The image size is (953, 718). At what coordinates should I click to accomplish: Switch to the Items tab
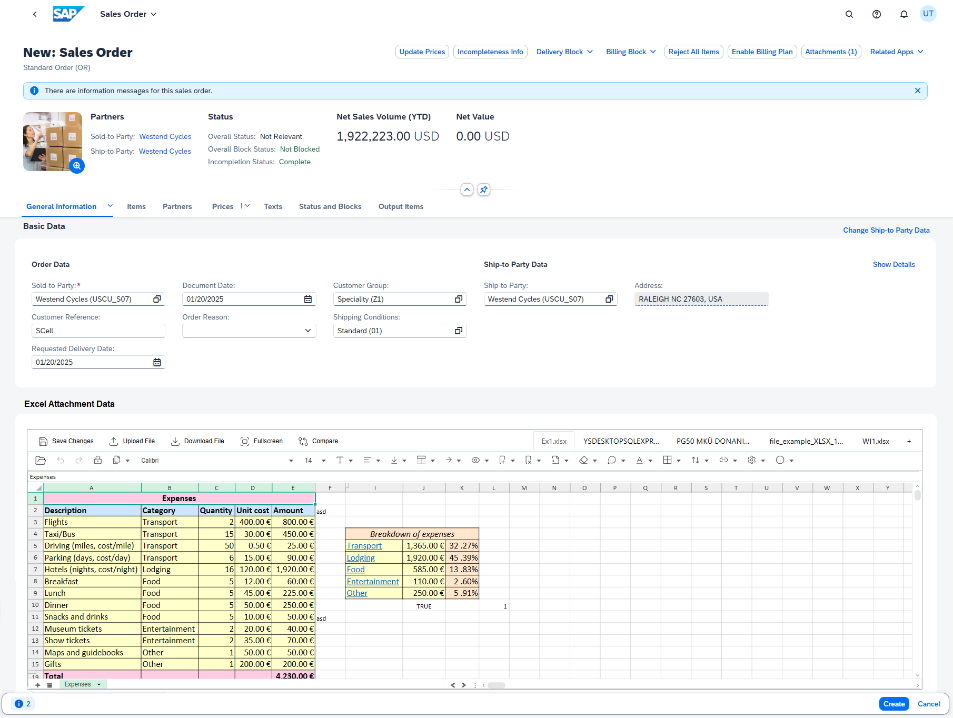136,206
